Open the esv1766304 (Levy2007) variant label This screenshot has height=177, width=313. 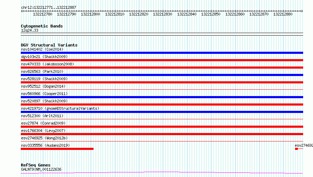click(x=43, y=131)
